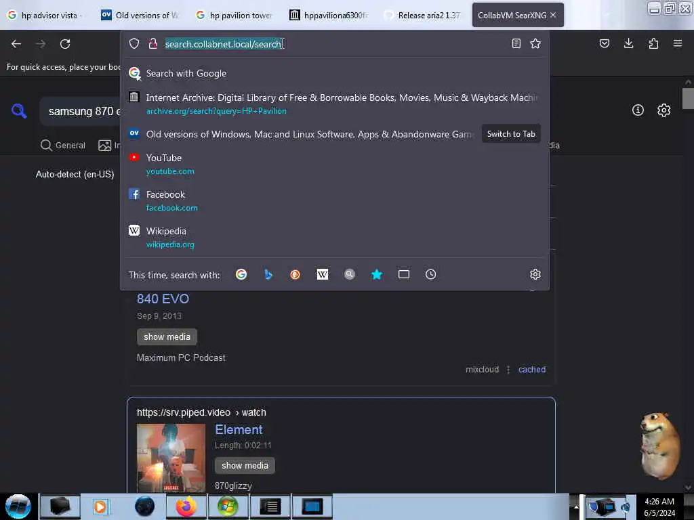Select the General search category
Image resolution: width=694 pixels, height=520 pixels.
pyautogui.click(x=63, y=145)
